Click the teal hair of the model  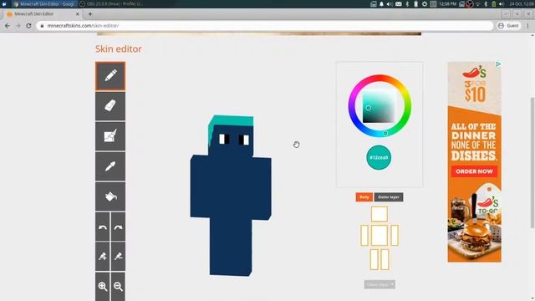232,121
